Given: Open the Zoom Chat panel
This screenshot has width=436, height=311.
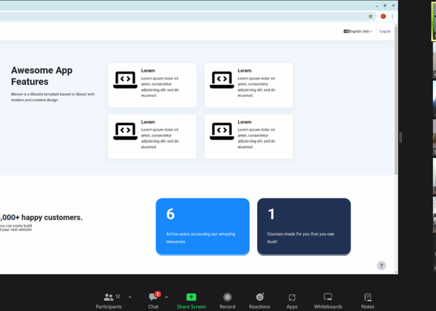Looking at the screenshot, I should (x=153, y=300).
